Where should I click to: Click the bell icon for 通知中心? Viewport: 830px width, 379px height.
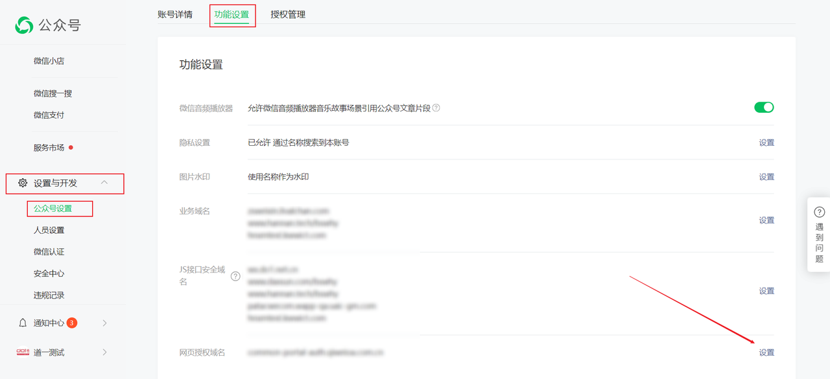click(23, 323)
